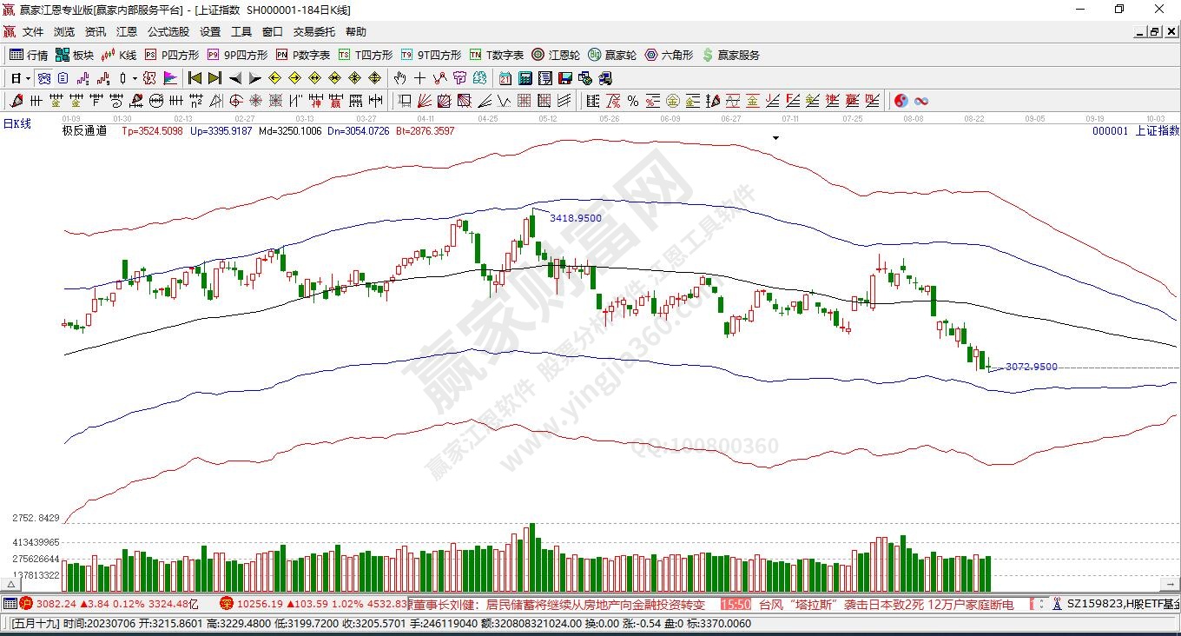The width and height of the screenshot is (1181, 636).
Task: Click the crosshair cursor tool
Action: coord(419,78)
